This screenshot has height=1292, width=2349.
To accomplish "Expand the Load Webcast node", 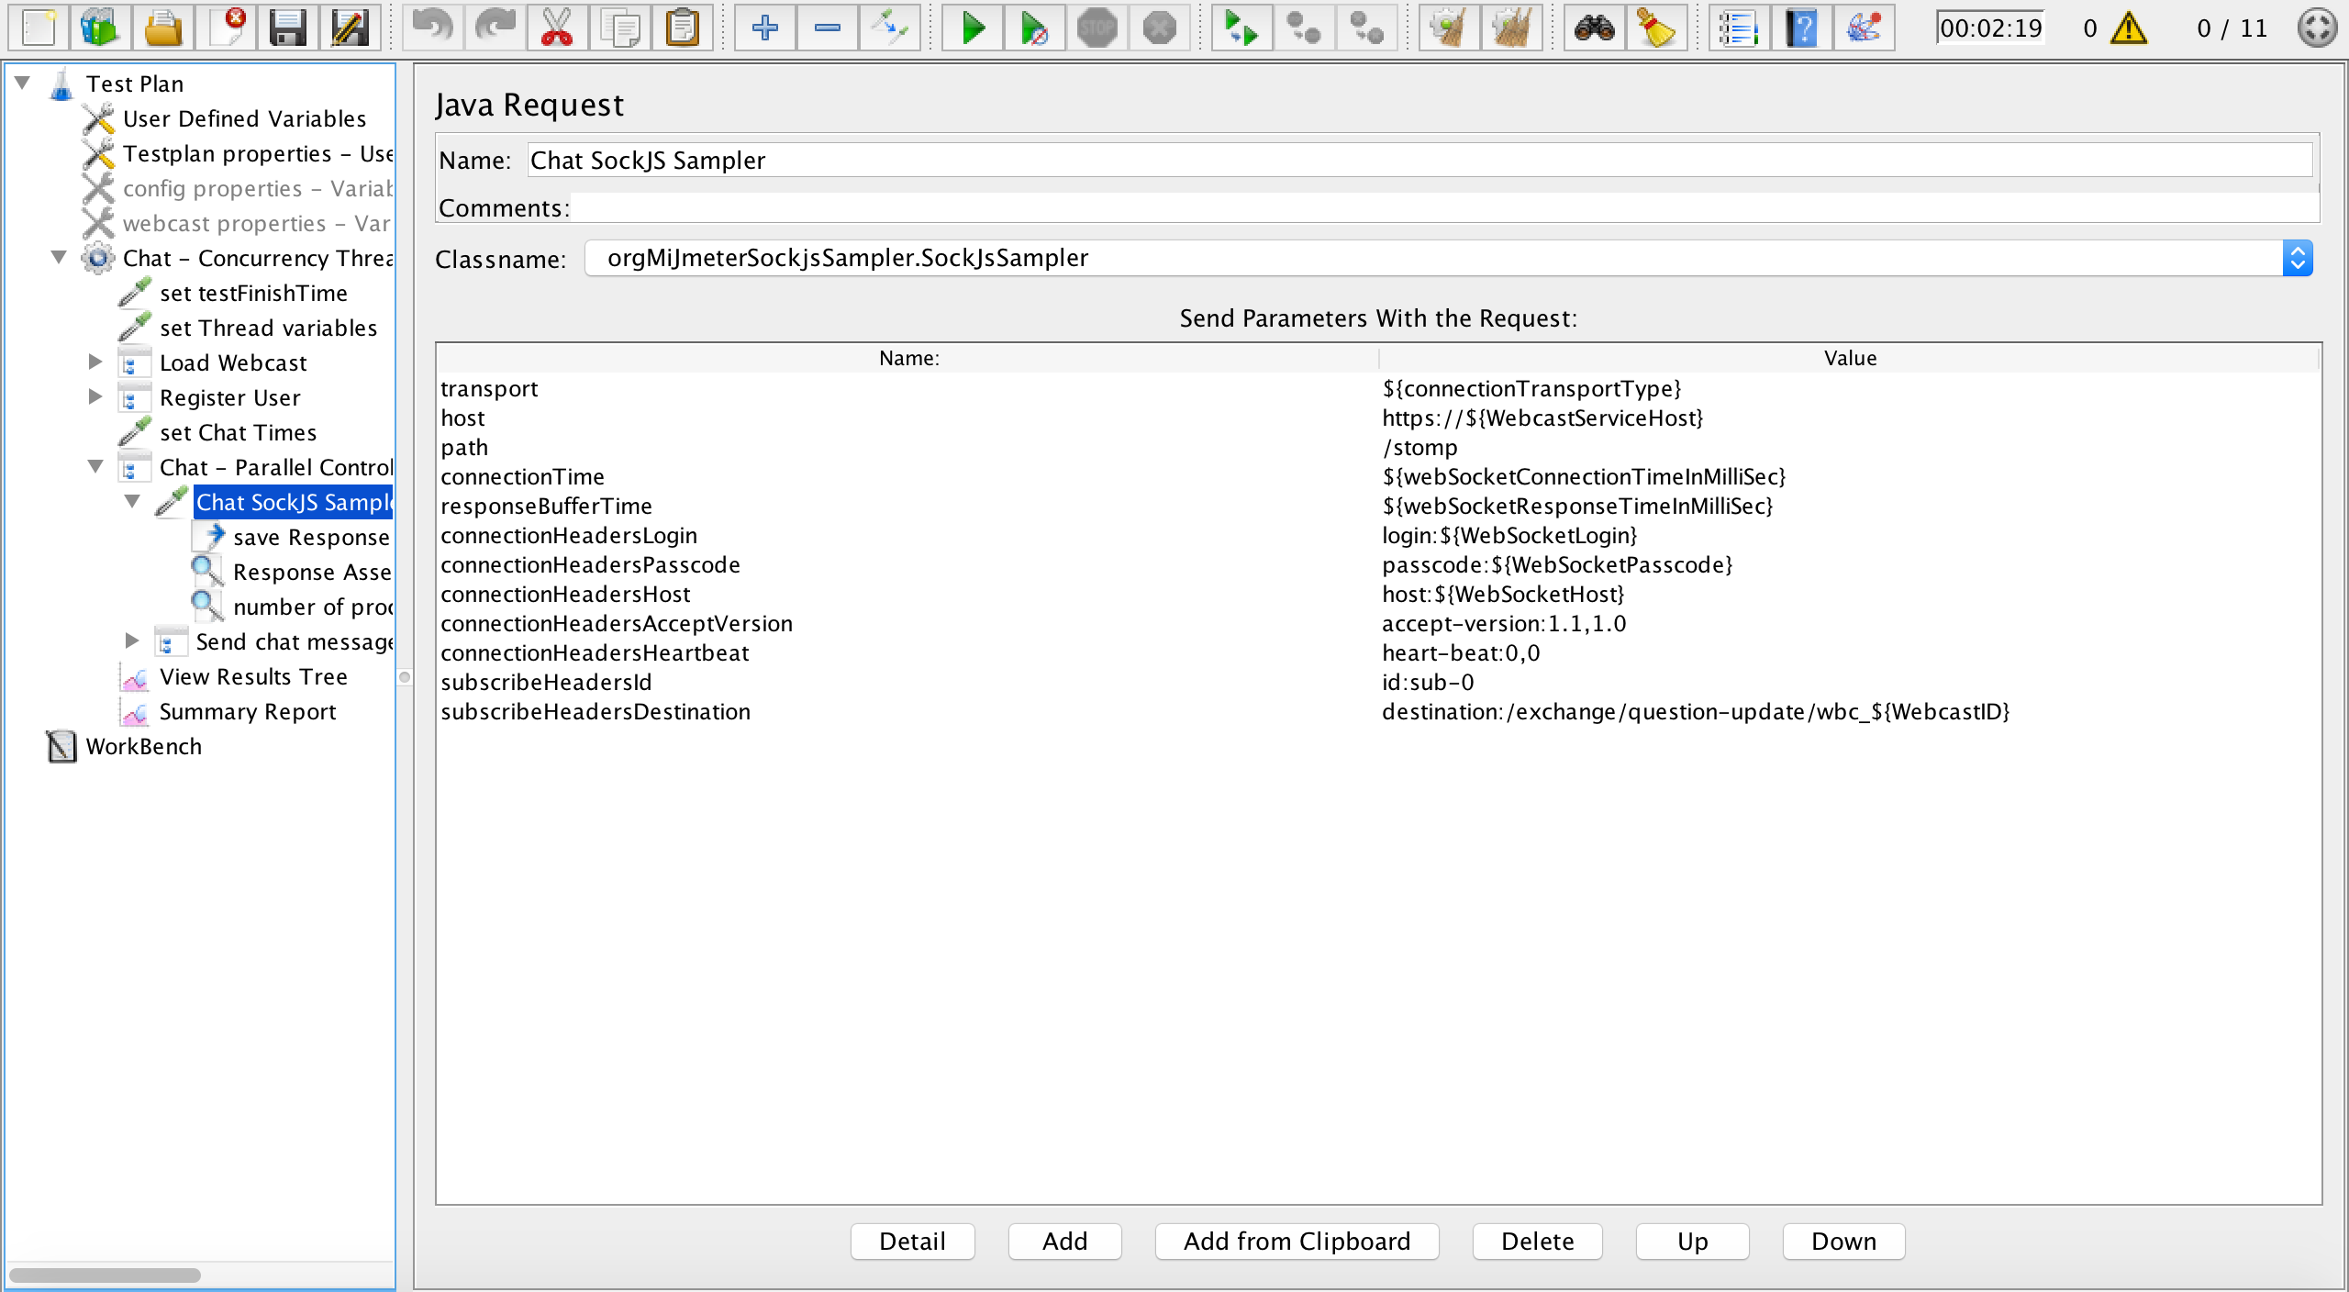I will click(95, 362).
